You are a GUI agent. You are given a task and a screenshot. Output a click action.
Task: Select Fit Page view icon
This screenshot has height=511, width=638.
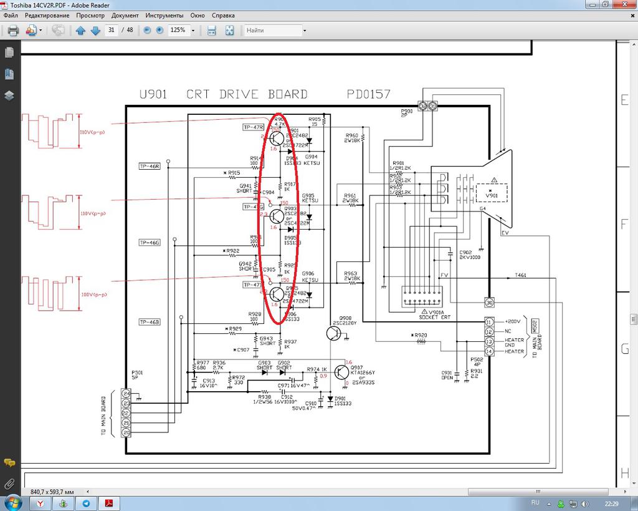(229, 31)
